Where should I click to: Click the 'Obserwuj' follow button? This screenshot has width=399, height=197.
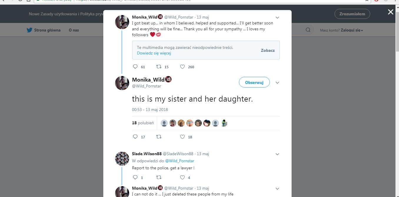pos(254,82)
